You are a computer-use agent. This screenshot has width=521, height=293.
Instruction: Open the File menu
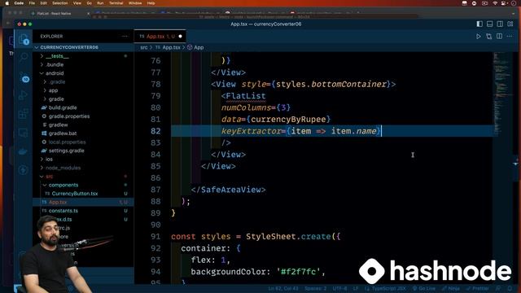[x=32, y=3]
